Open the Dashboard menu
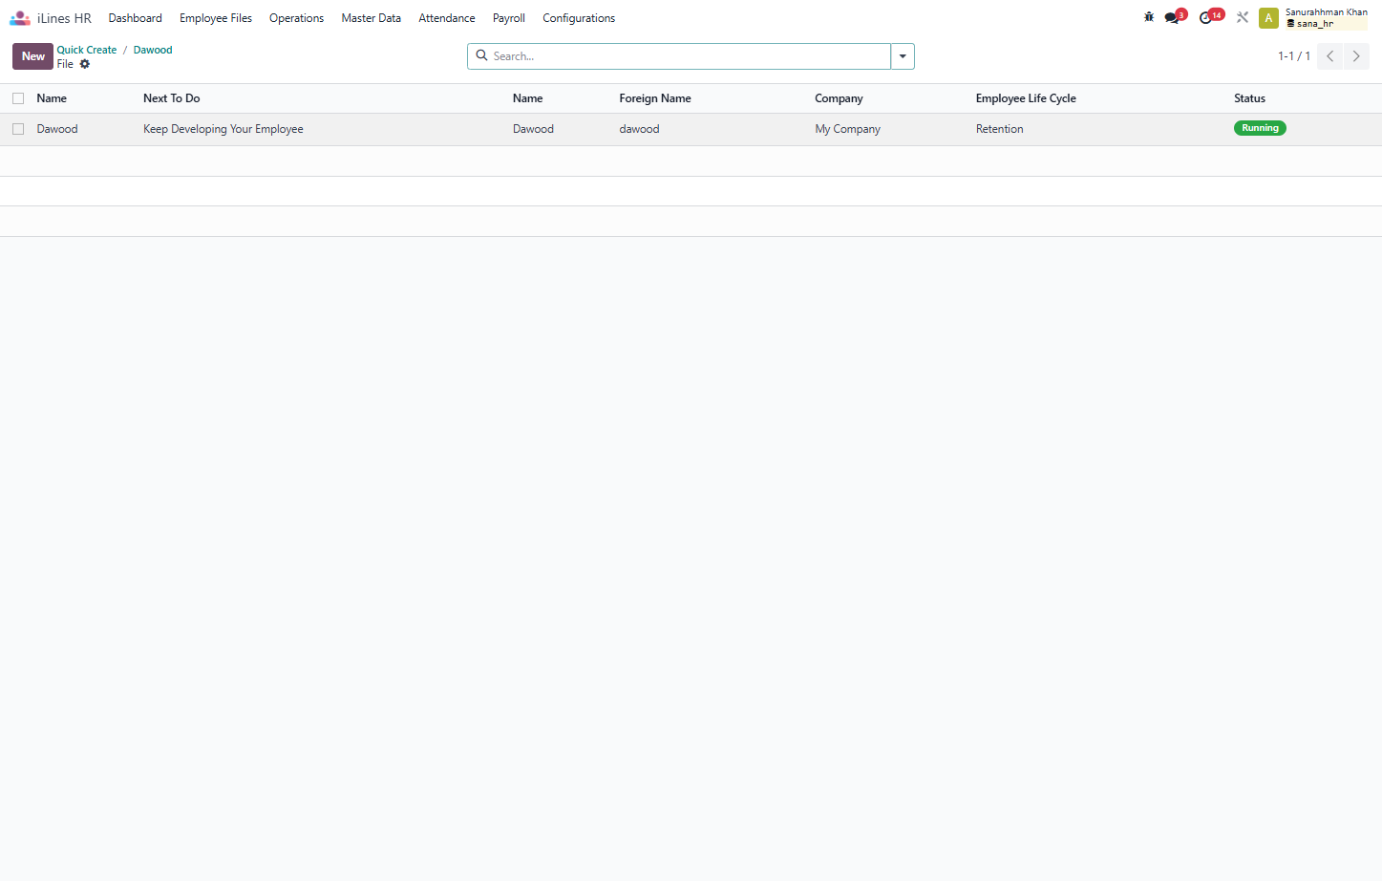 click(x=136, y=18)
